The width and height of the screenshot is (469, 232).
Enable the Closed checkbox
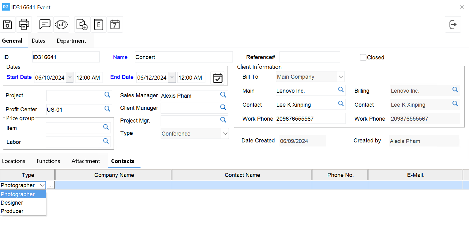pyautogui.click(x=363, y=57)
